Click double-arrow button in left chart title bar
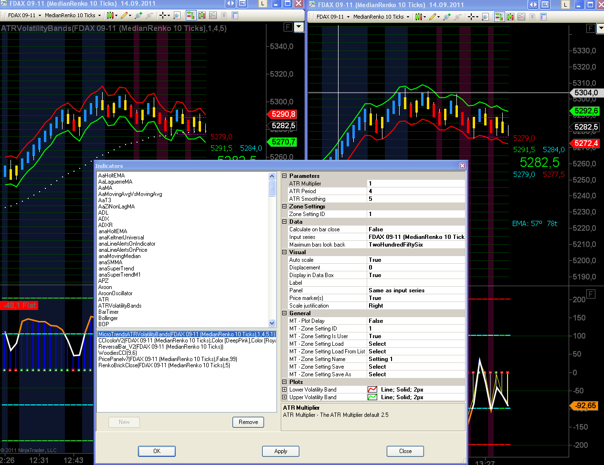Image resolution: width=604 pixels, height=465 pixels. (230, 4)
